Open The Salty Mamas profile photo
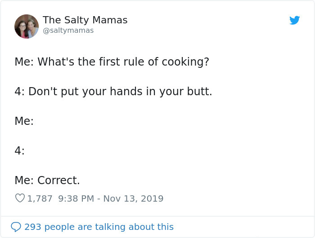 coord(27,26)
